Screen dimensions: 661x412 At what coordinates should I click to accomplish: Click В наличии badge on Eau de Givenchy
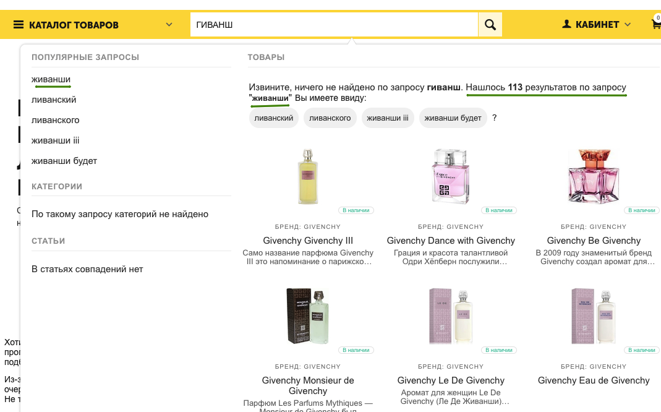point(642,350)
